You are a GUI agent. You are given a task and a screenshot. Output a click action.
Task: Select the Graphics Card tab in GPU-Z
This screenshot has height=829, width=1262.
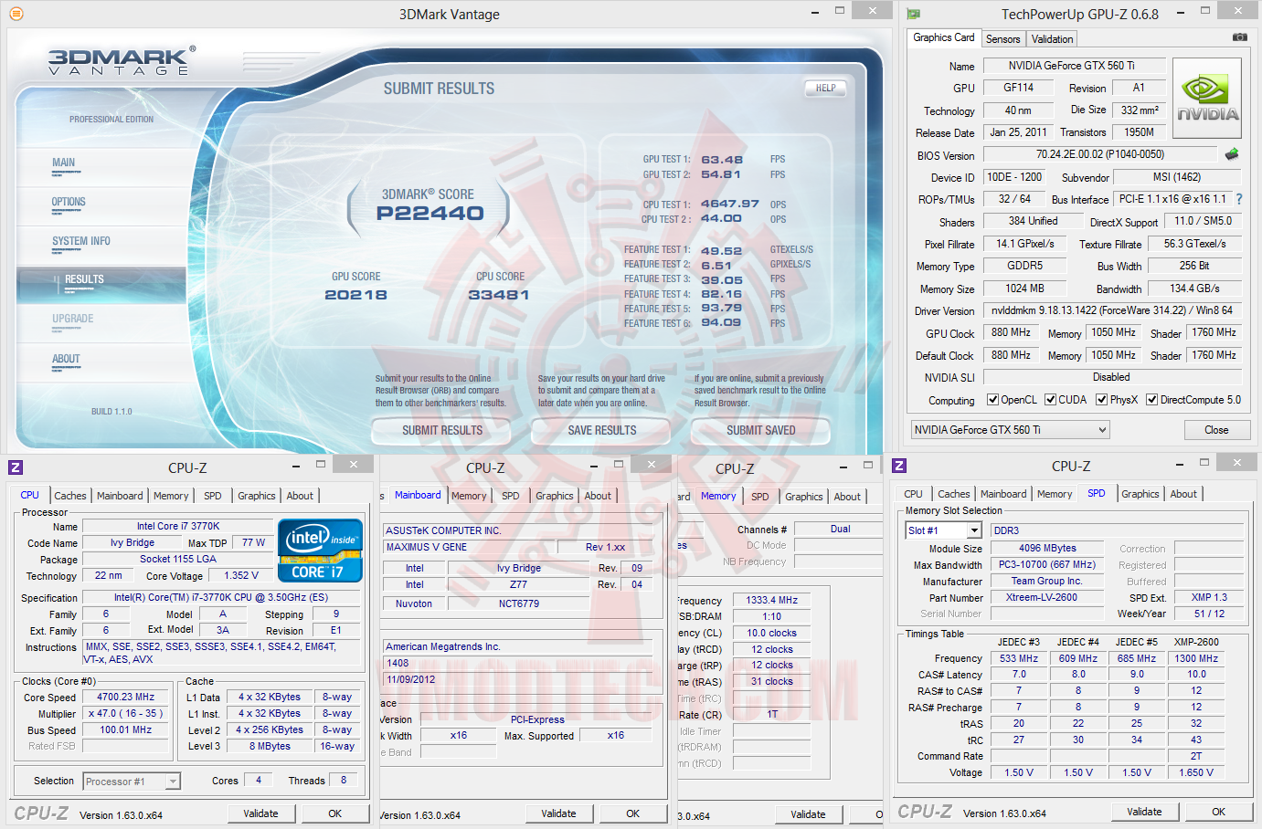pyautogui.click(x=944, y=37)
